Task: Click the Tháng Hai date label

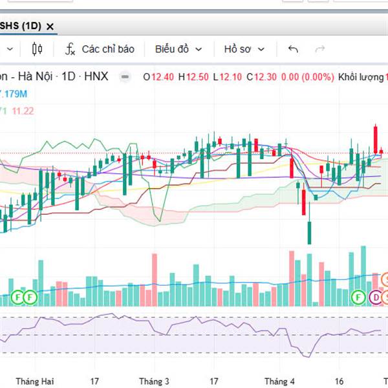Action: 35,382
